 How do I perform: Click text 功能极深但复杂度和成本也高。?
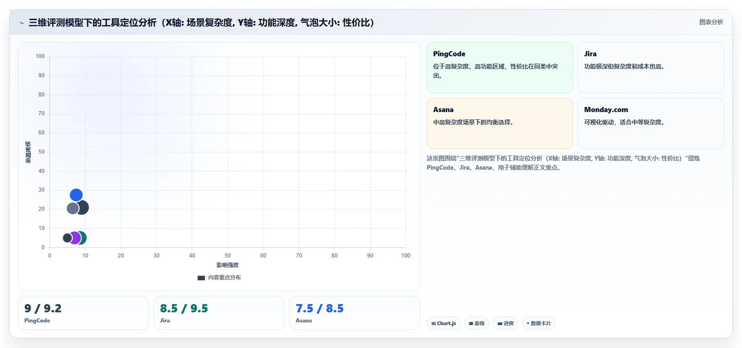coord(625,66)
